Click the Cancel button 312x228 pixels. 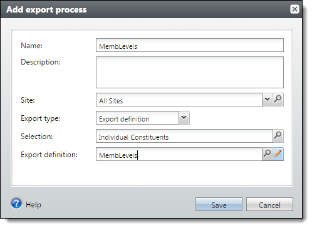click(269, 204)
